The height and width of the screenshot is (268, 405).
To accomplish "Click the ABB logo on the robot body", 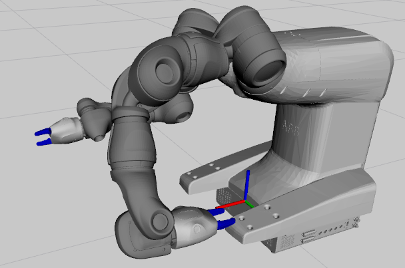I will click(x=292, y=128).
